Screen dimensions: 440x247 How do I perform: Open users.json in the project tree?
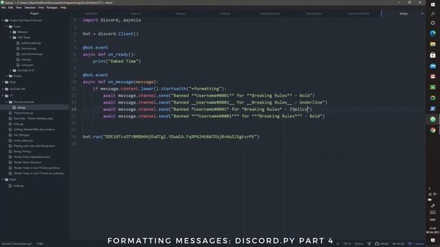(x=27, y=65)
